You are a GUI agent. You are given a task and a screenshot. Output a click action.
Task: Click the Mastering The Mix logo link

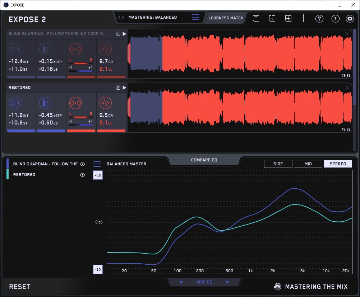point(311,287)
